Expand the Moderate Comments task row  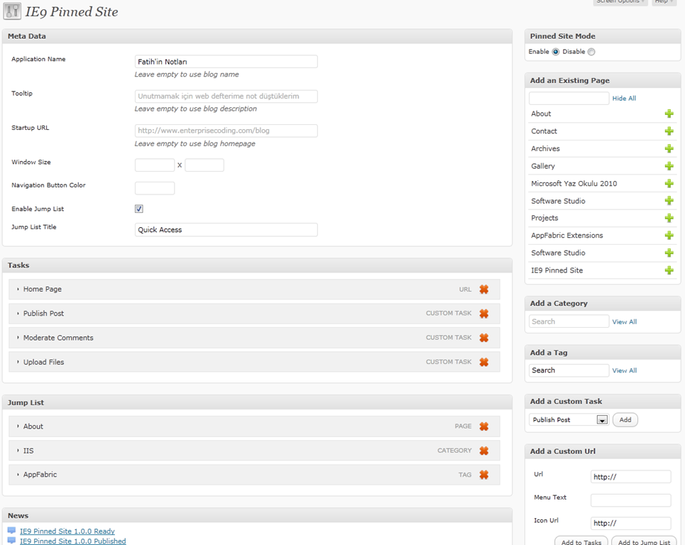[18, 338]
